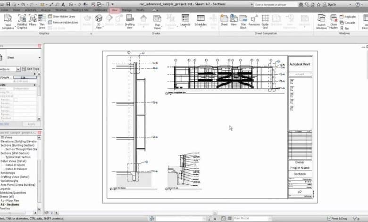The width and height of the screenshot is (368, 222).
Task: Click Apply in Properties panel
Action: click(x=32, y=124)
